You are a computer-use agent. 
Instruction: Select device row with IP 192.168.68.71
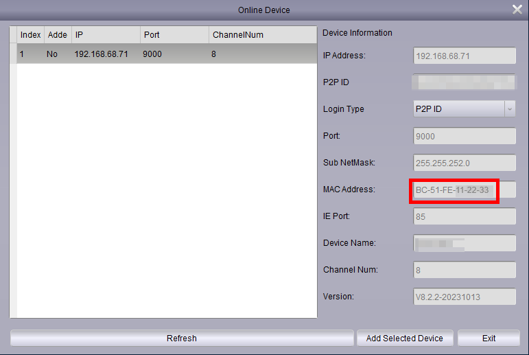(167, 54)
